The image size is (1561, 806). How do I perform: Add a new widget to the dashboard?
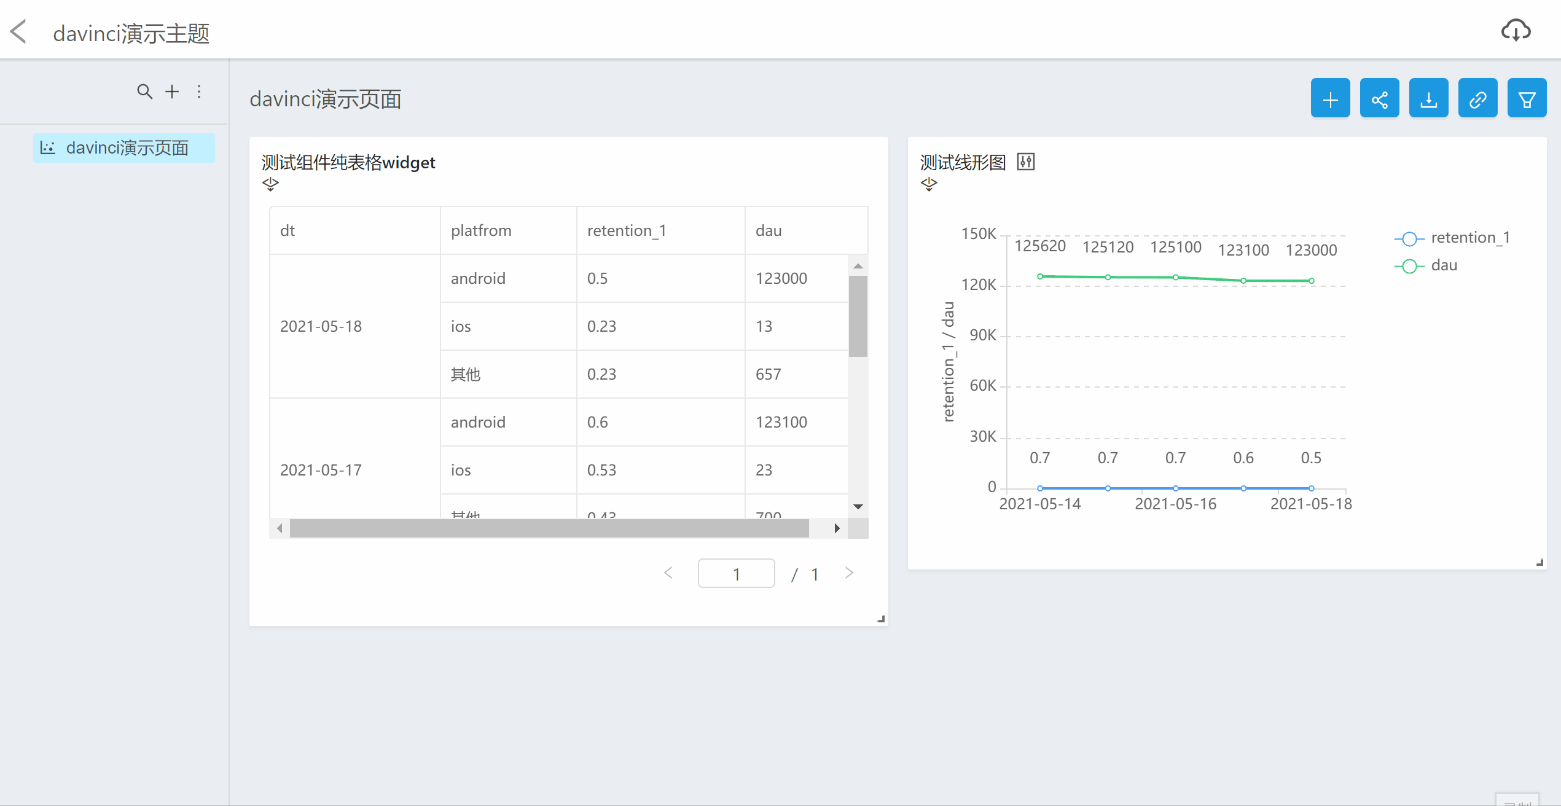click(1331, 98)
